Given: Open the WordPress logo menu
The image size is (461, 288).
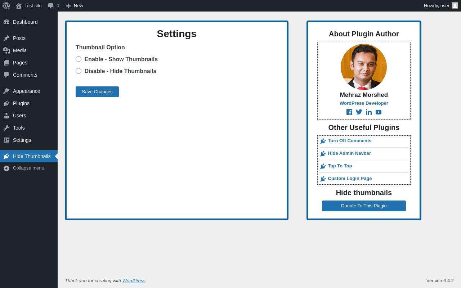Looking at the screenshot, I should [x=6, y=6].
